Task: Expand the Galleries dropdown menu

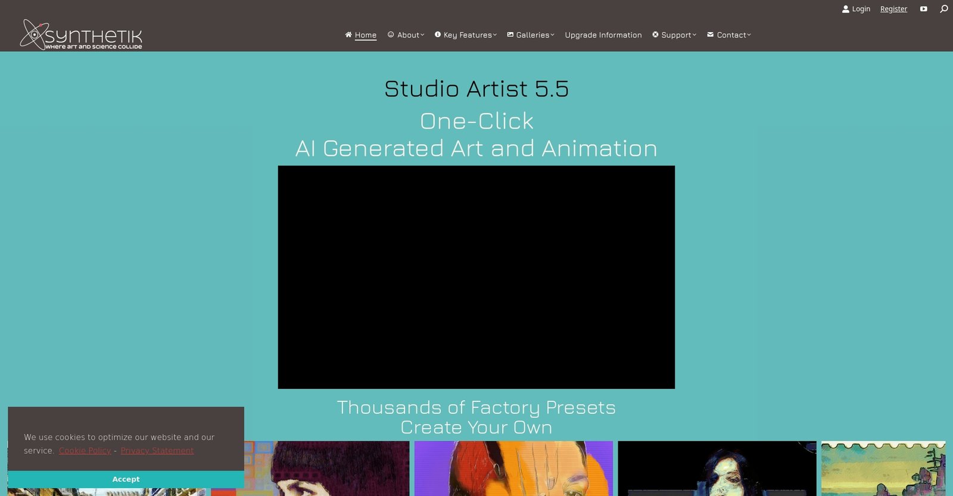Action: coord(534,35)
